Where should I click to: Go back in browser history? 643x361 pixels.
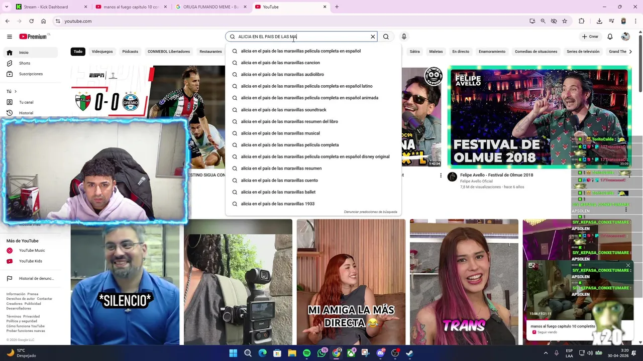click(x=8, y=21)
